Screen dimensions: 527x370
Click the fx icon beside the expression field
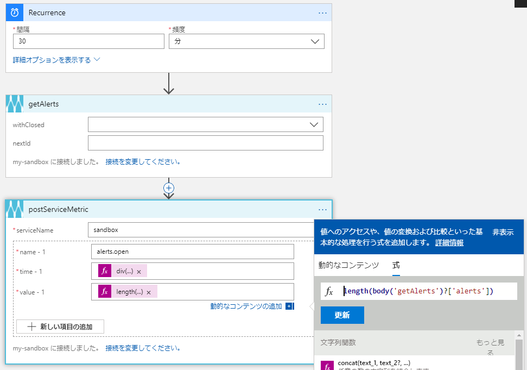pos(330,291)
